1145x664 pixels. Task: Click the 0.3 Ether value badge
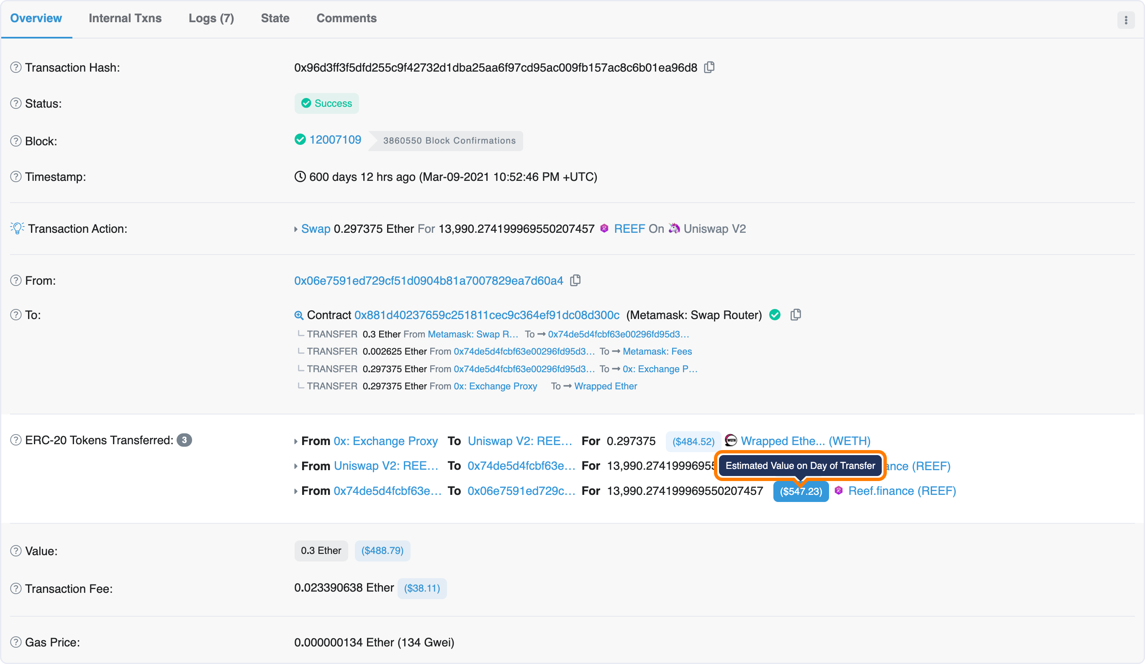pos(321,551)
